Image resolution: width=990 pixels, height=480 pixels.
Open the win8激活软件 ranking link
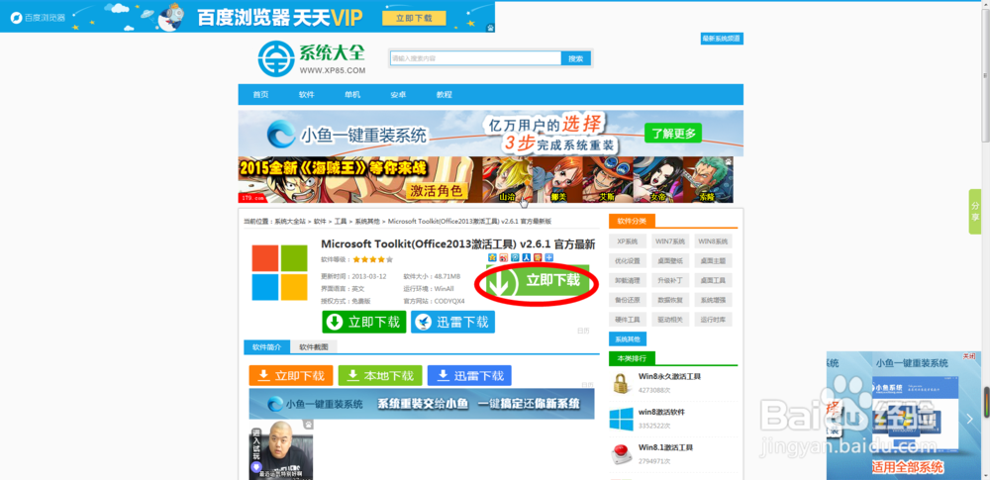[x=661, y=412]
